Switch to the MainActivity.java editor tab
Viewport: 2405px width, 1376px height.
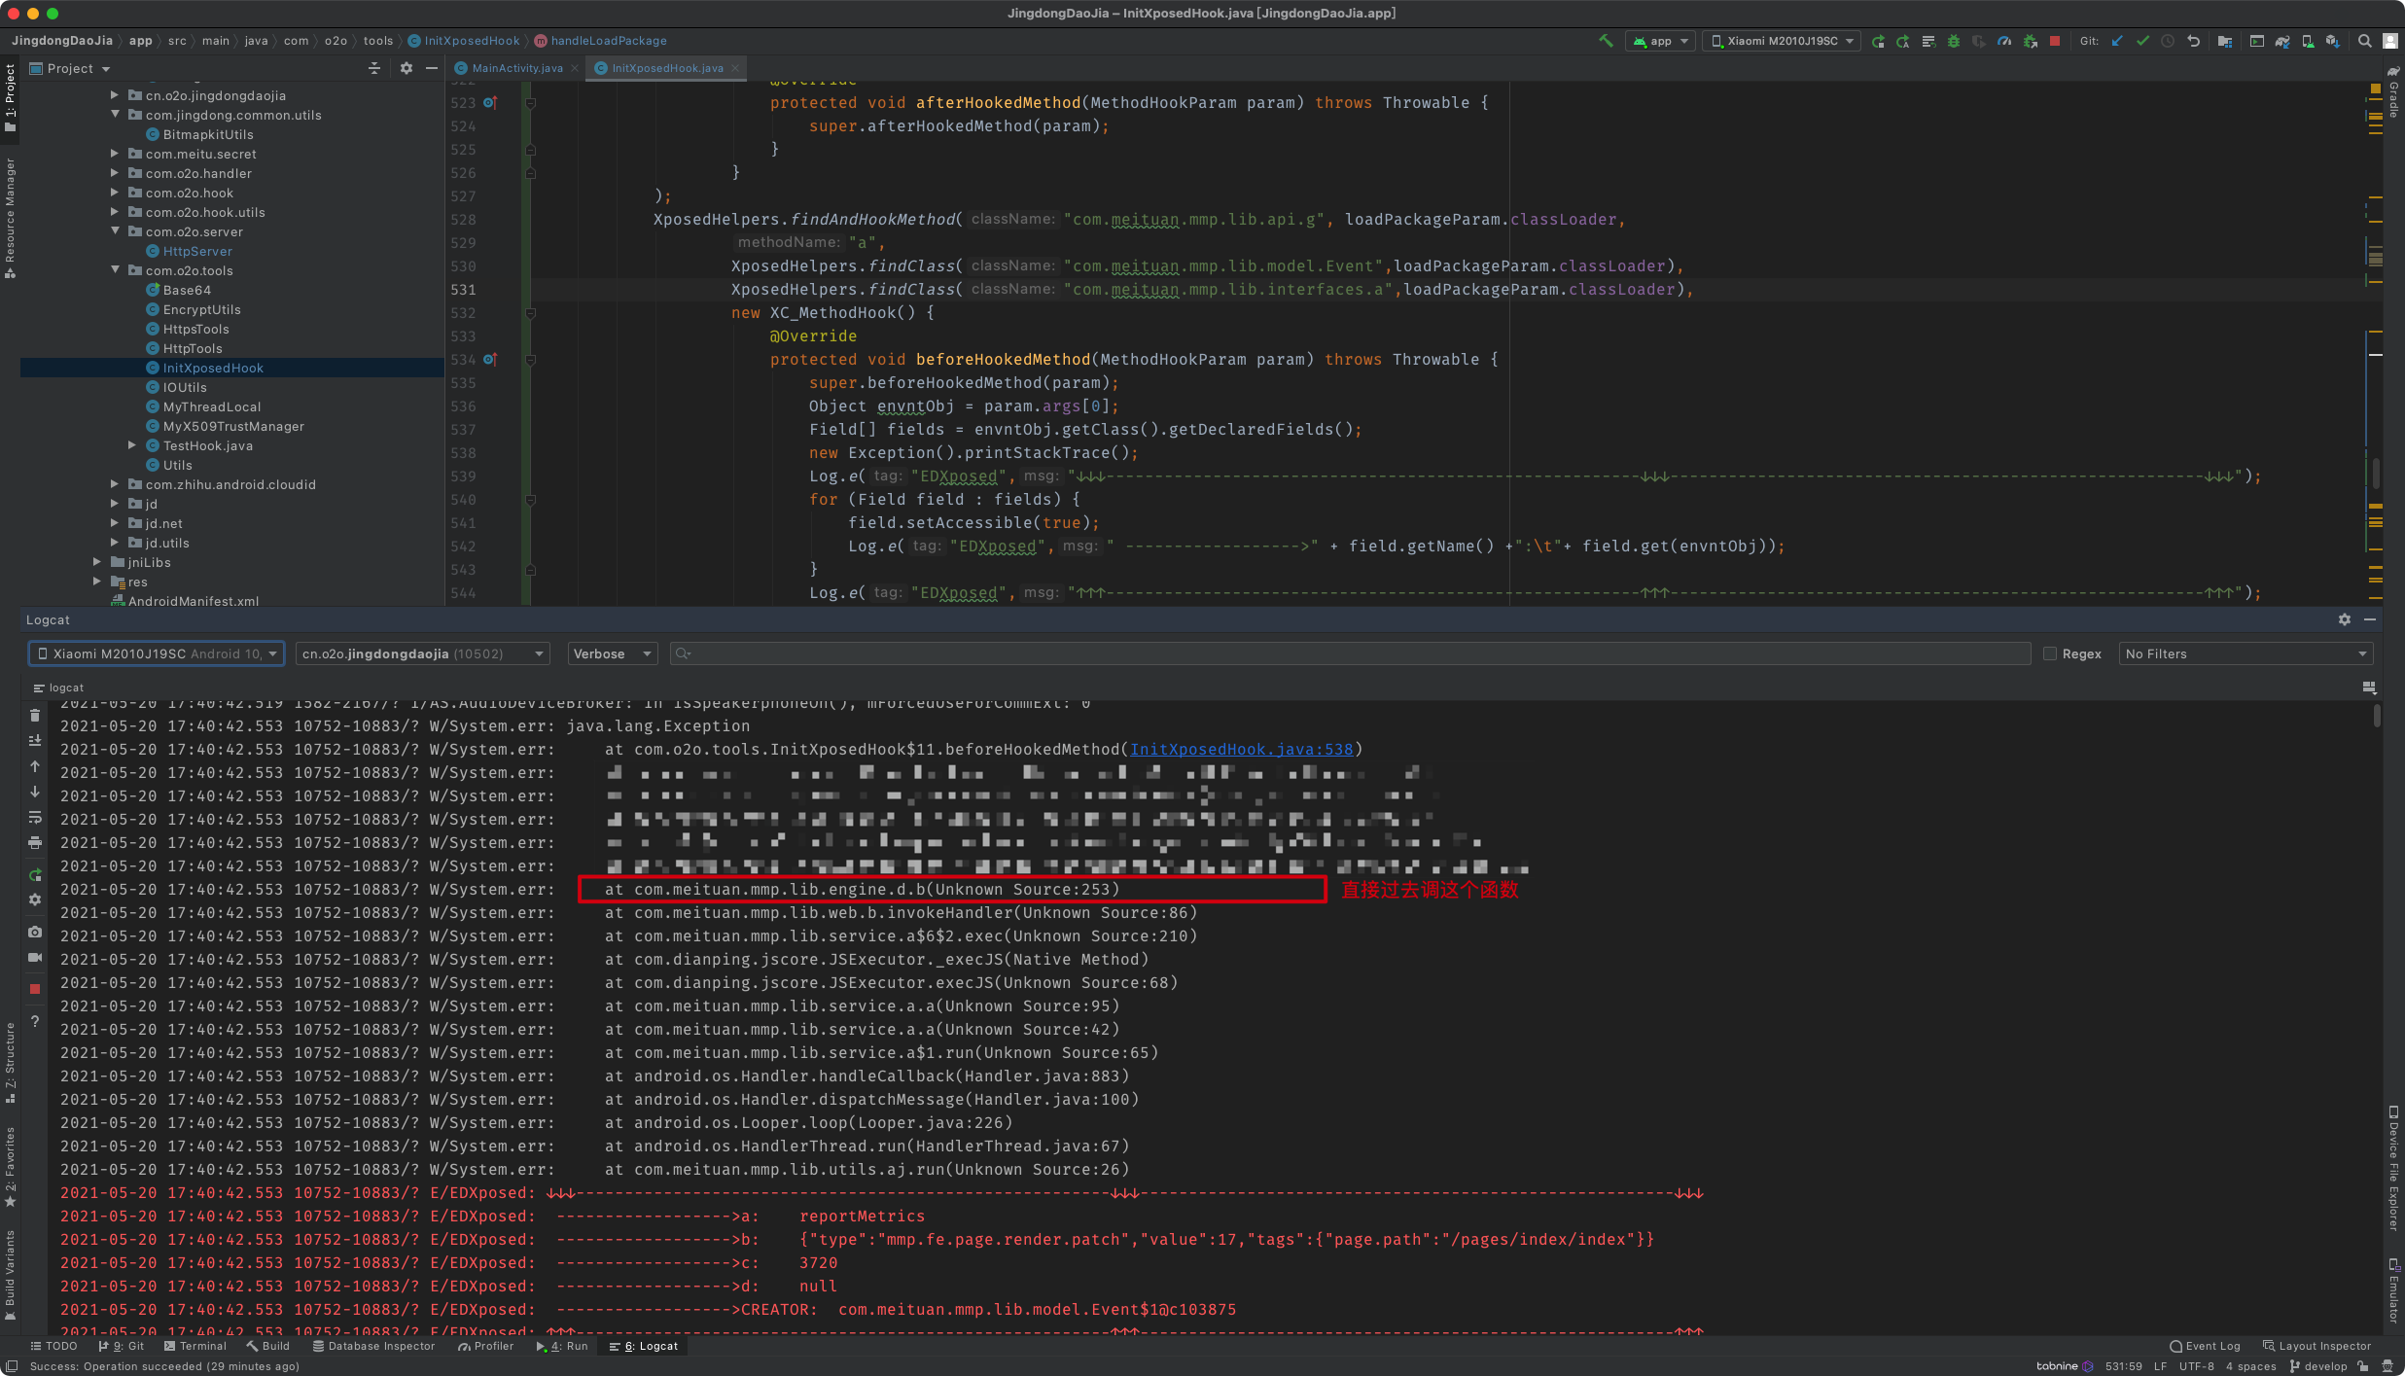[516, 68]
